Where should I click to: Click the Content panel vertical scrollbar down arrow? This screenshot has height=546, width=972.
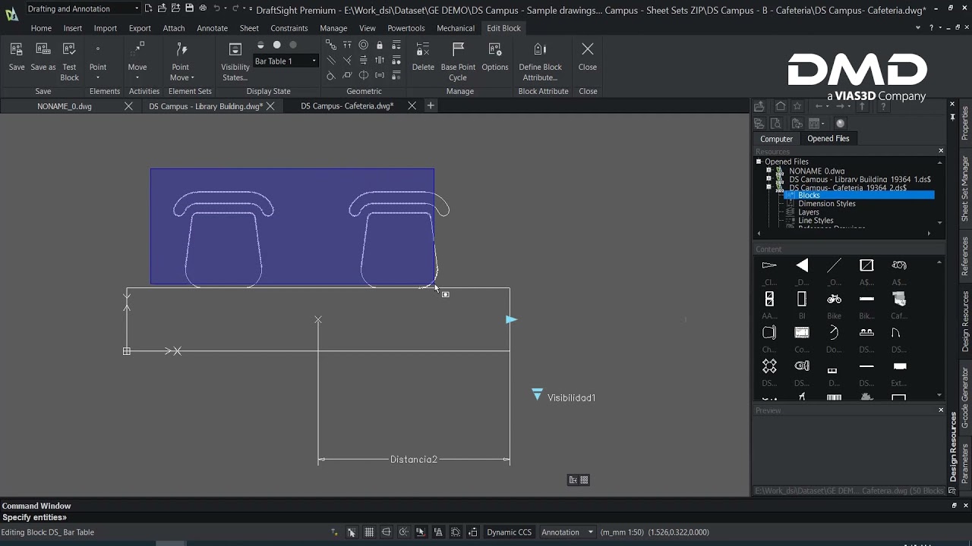939,395
